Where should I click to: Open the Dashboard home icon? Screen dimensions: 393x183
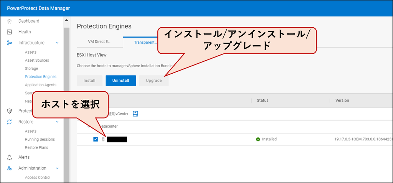tap(9, 21)
